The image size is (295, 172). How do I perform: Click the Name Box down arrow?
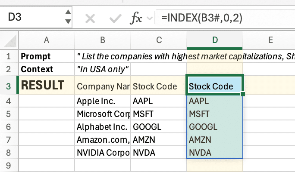(68, 22)
